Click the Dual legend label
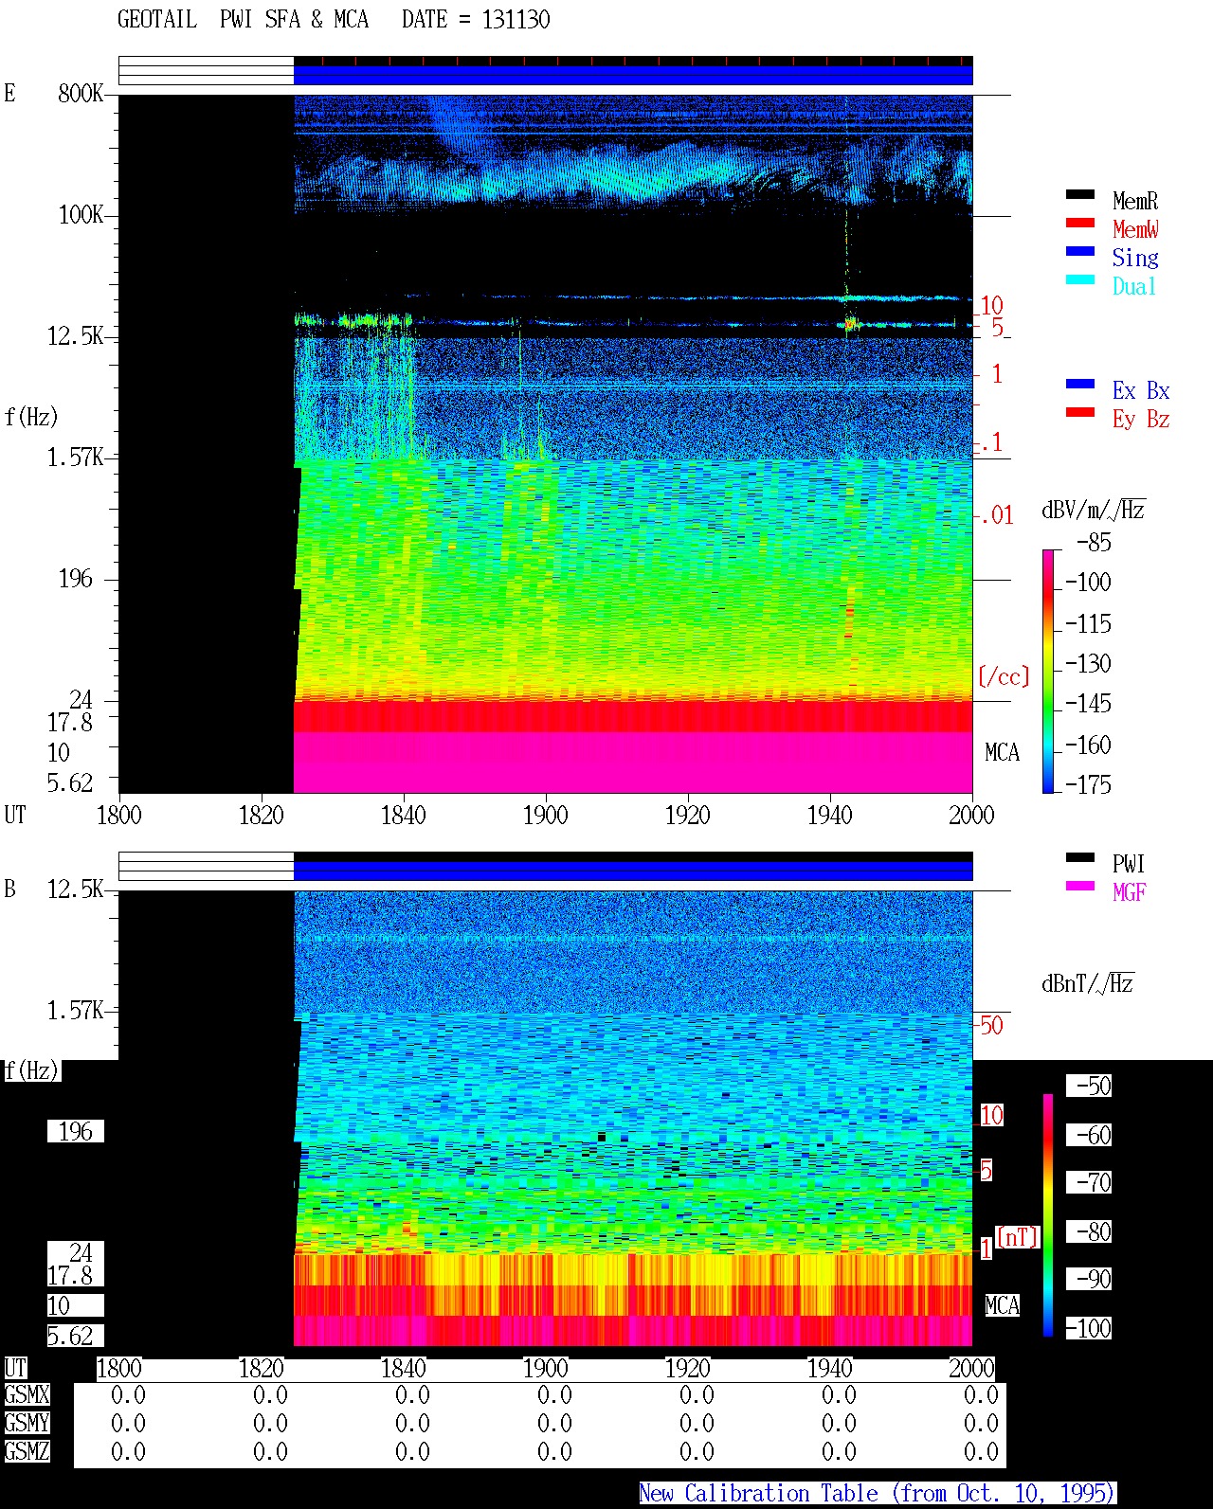Screen dimensions: 1213x1509 tap(1135, 286)
